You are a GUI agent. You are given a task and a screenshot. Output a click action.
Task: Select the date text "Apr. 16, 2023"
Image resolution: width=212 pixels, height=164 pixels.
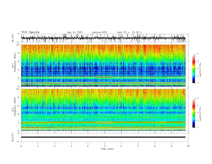click(x=75, y=32)
